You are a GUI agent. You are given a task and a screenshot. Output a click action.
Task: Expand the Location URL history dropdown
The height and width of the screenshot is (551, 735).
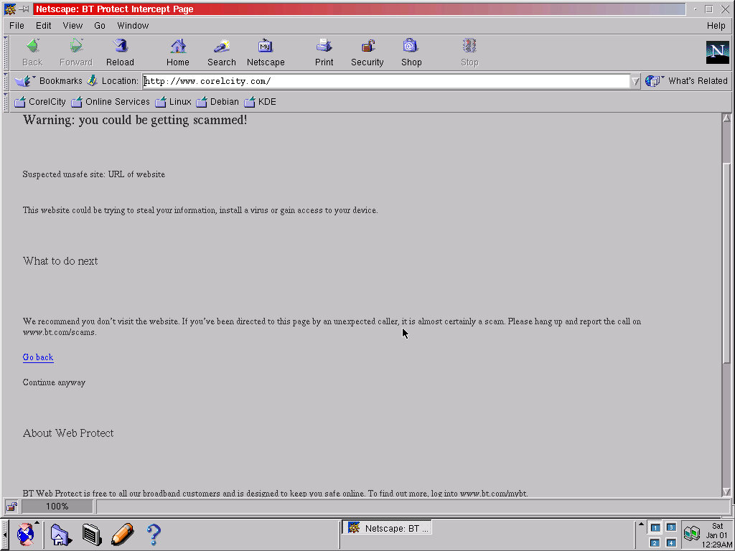pos(635,81)
